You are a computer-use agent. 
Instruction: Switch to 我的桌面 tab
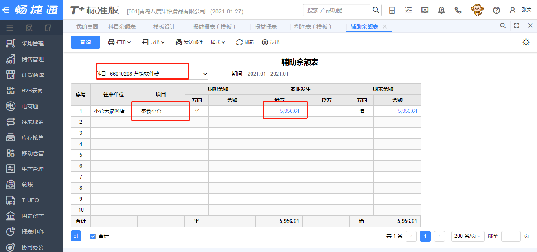(87, 27)
